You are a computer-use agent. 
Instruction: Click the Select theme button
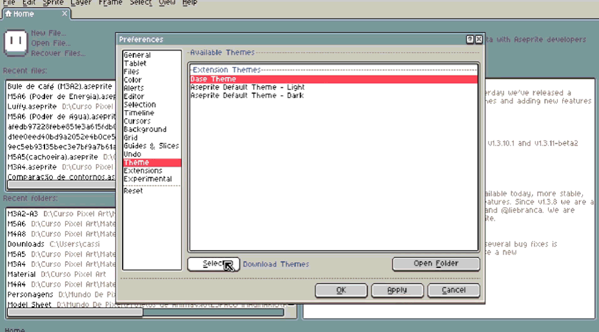(x=213, y=264)
